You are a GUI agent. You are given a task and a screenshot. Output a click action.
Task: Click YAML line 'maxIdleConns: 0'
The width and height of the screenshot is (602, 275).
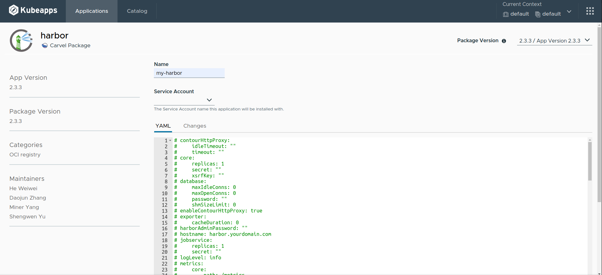[214, 187]
